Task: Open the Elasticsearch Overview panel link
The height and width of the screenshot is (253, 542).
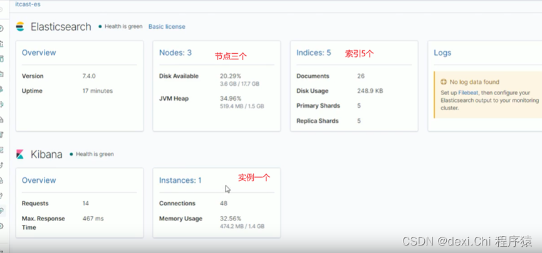Action: pos(39,53)
